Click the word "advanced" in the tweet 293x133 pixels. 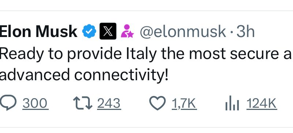click(35, 74)
